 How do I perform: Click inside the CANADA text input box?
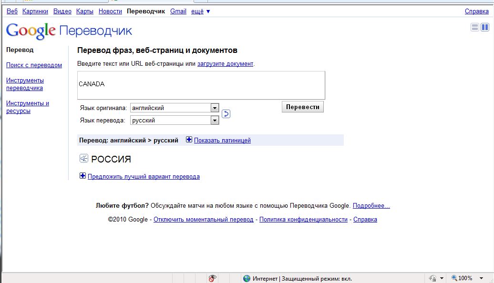(201, 85)
